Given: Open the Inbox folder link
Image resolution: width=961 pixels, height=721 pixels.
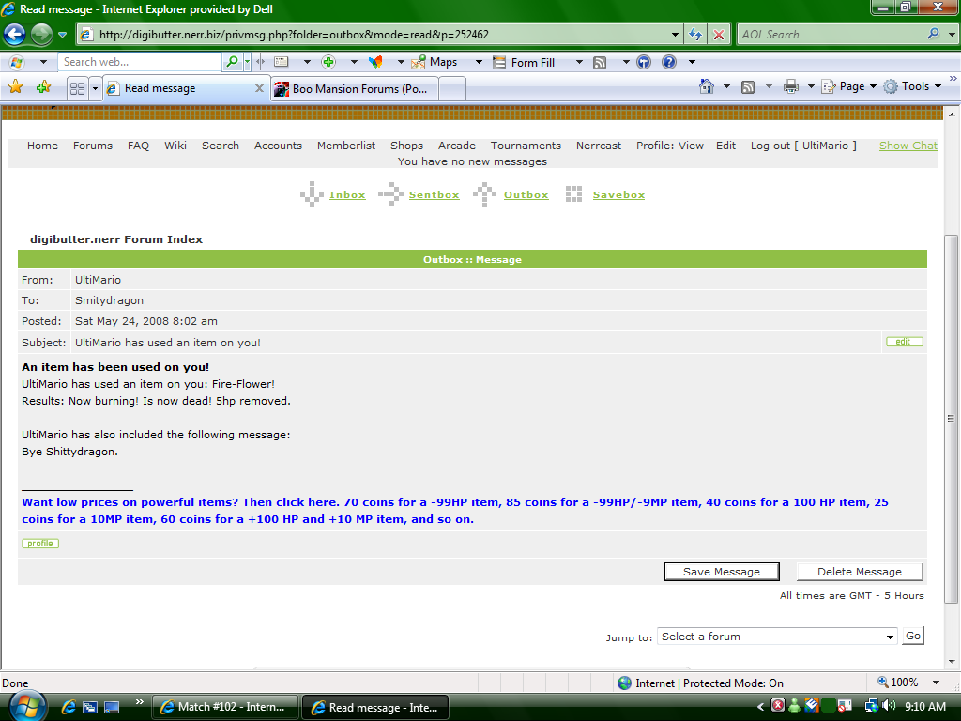Looking at the screenshot, I should point(346,195).
